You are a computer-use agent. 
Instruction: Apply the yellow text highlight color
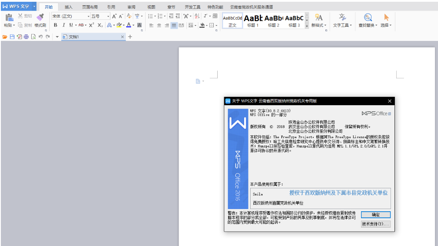click(119, 25)
